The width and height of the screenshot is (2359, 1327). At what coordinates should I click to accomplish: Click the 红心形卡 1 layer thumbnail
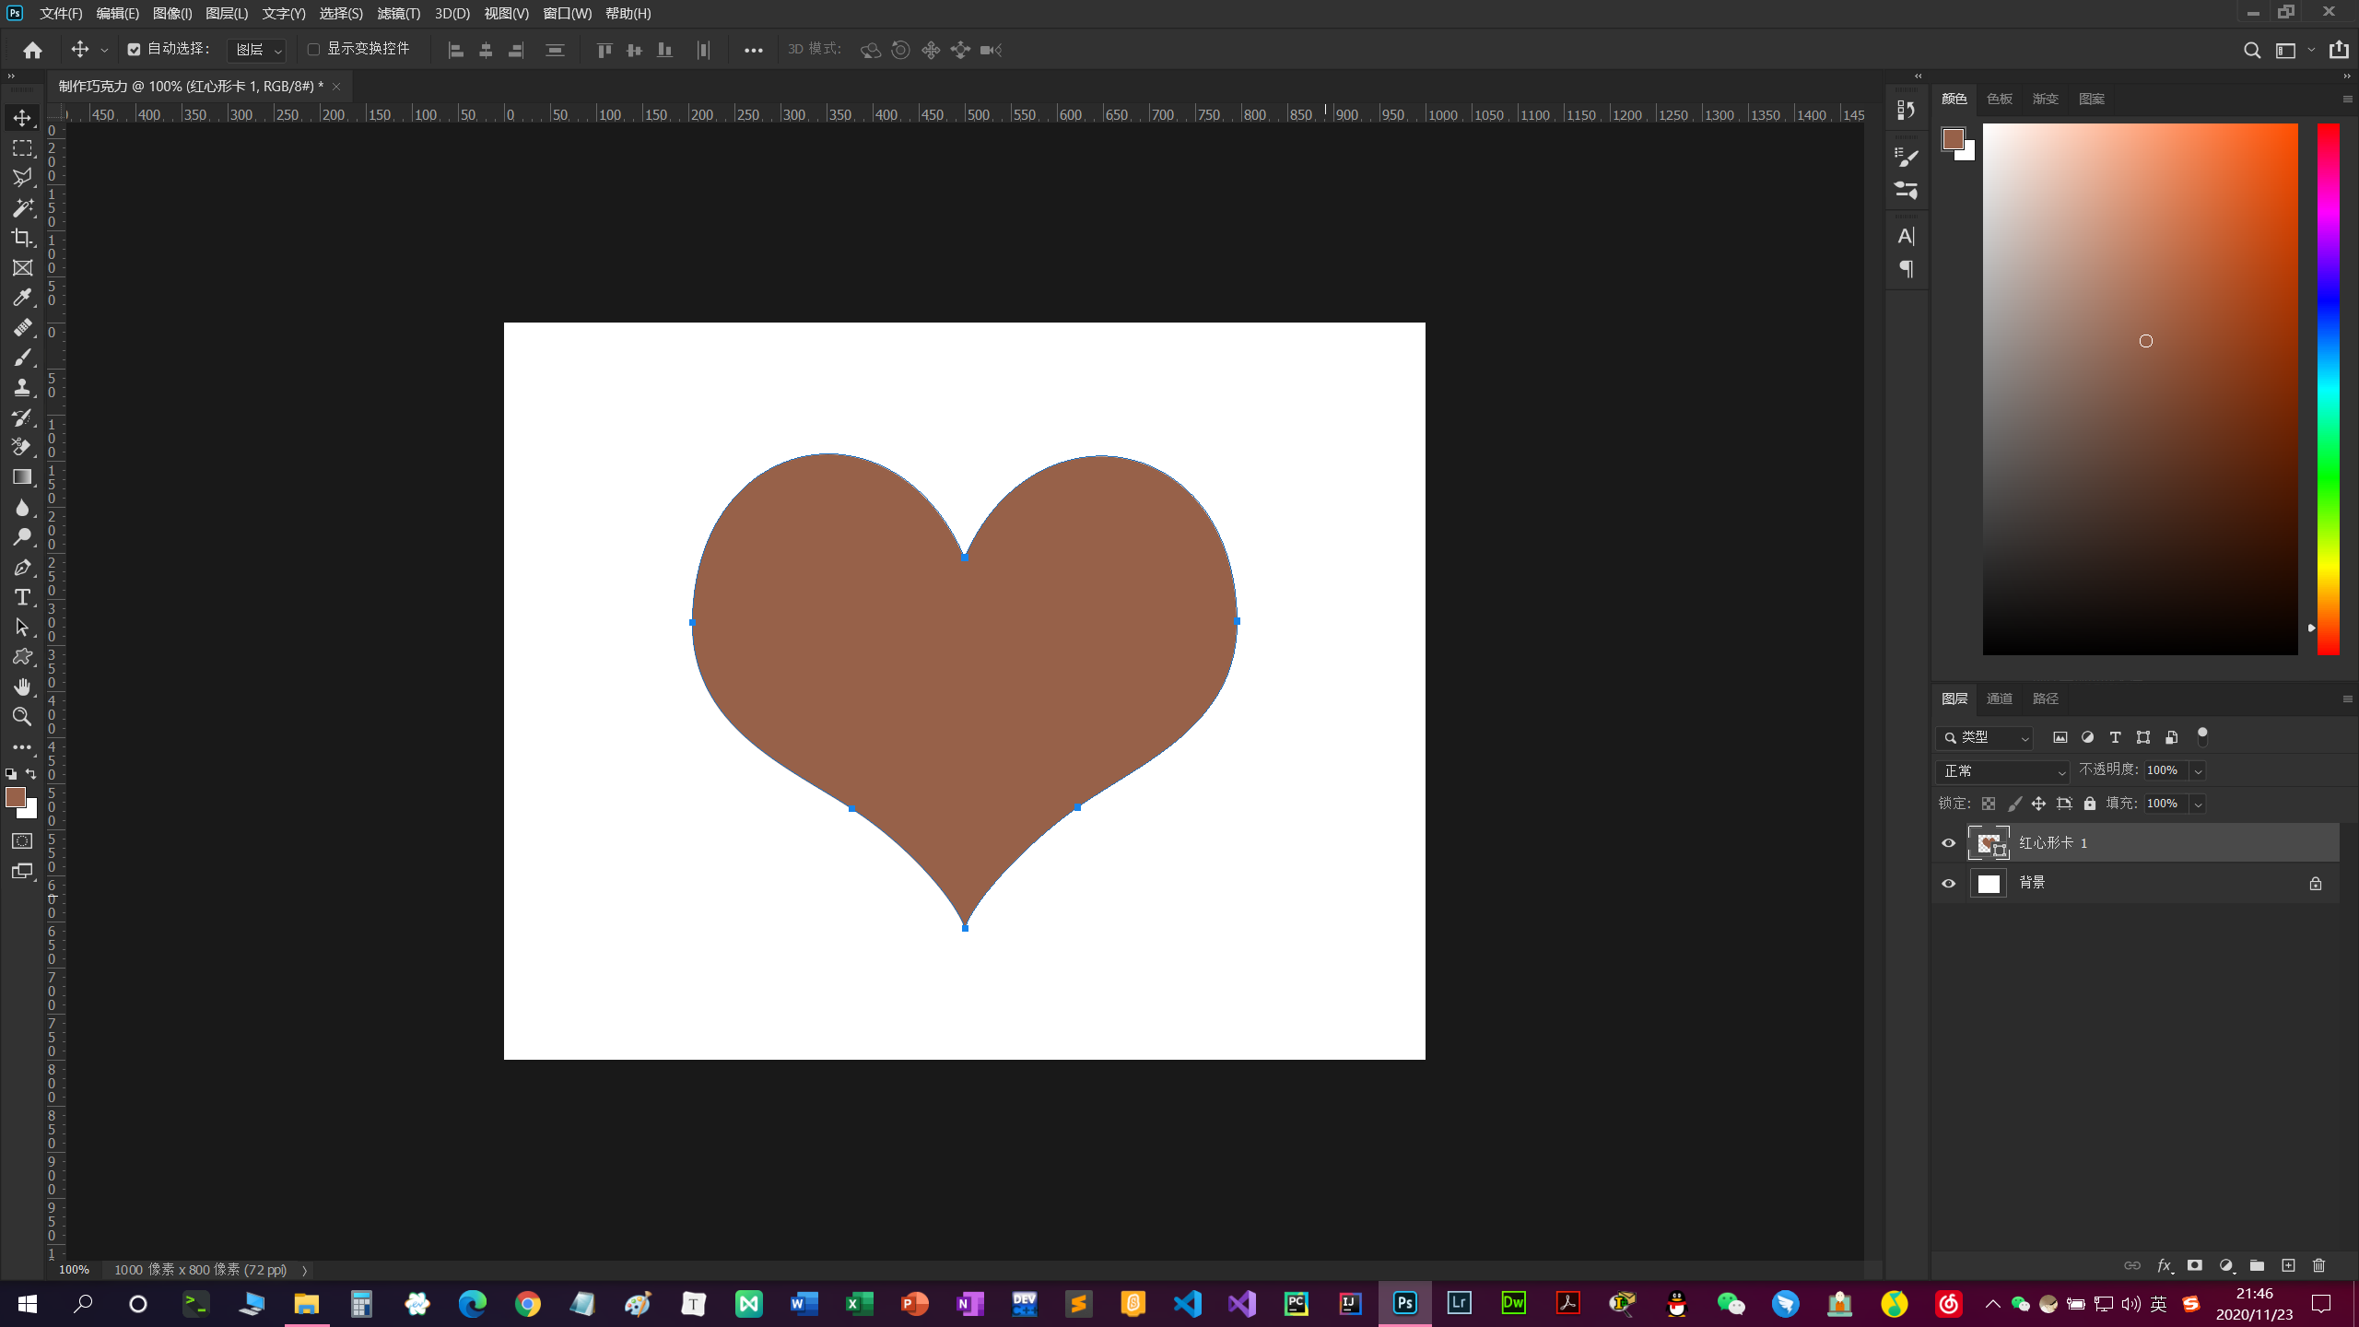click(1989, 843)
